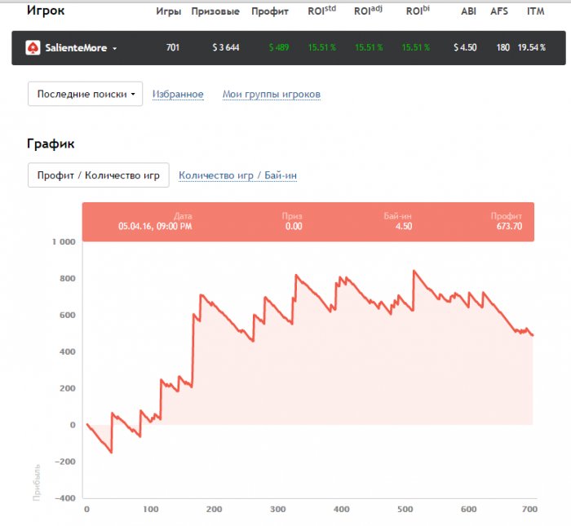Expand the SalienteMore player dropdown arrow
Screen dimensions: 571x526
[x=115, y=49]
